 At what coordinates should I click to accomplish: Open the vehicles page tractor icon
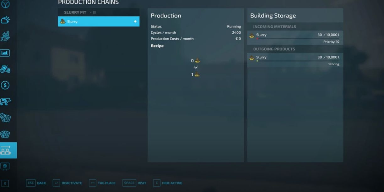pos(5,69)
